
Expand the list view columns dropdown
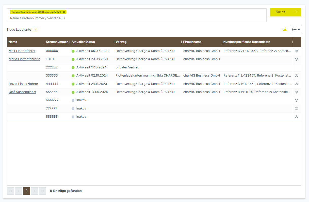tap(296, 30)
